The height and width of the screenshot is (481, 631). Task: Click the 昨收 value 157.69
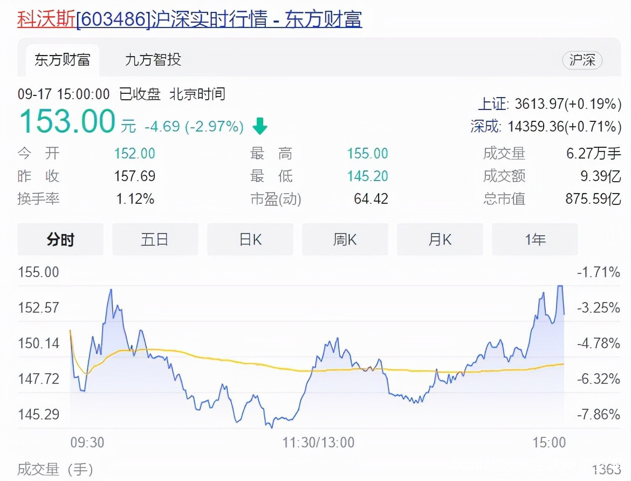134,176
